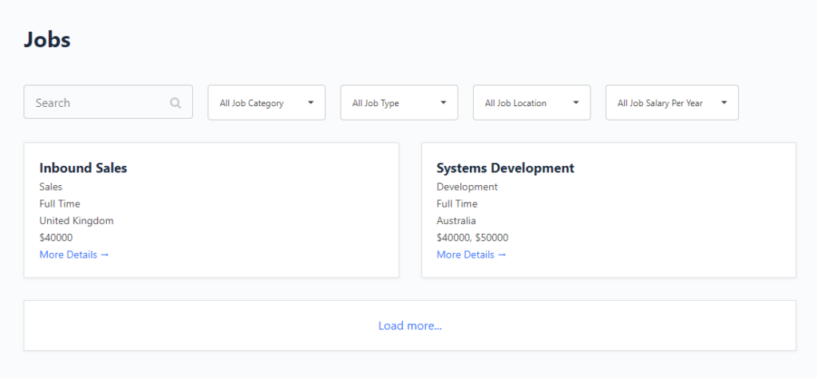Click the All Job Type dropdown arrow
The image size is (817, 379).
coord(444,103)
